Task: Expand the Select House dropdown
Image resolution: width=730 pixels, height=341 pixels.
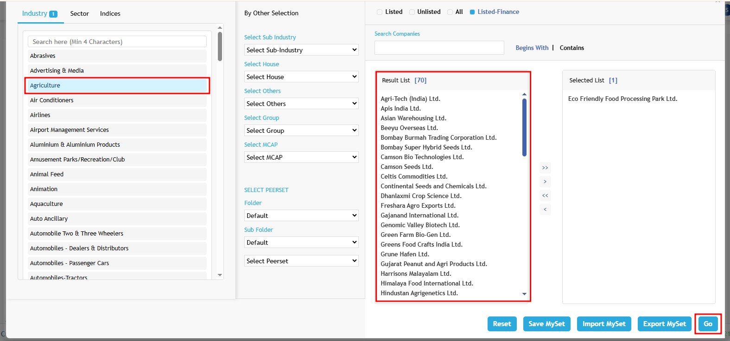Action: (x=301, y=77)
